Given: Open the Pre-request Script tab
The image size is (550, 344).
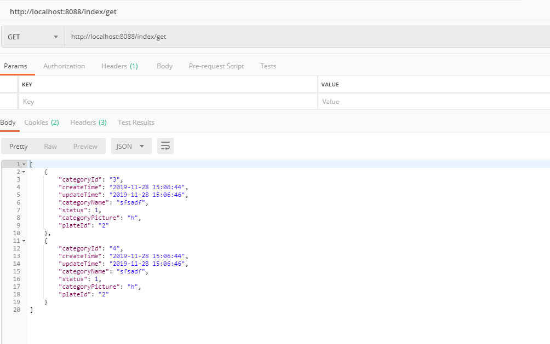Looking at the screenshot, I should coord(216,66).
